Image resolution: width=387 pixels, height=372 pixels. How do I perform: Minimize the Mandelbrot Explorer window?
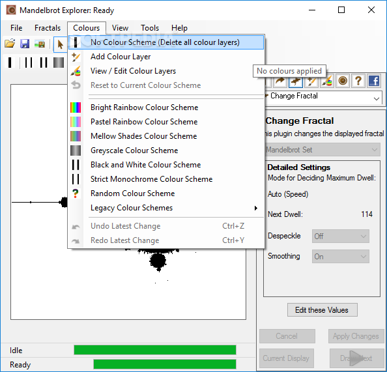point(312,10)
